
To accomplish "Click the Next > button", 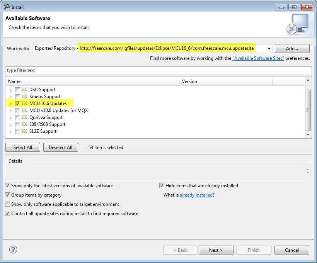I will pos(216,250).
